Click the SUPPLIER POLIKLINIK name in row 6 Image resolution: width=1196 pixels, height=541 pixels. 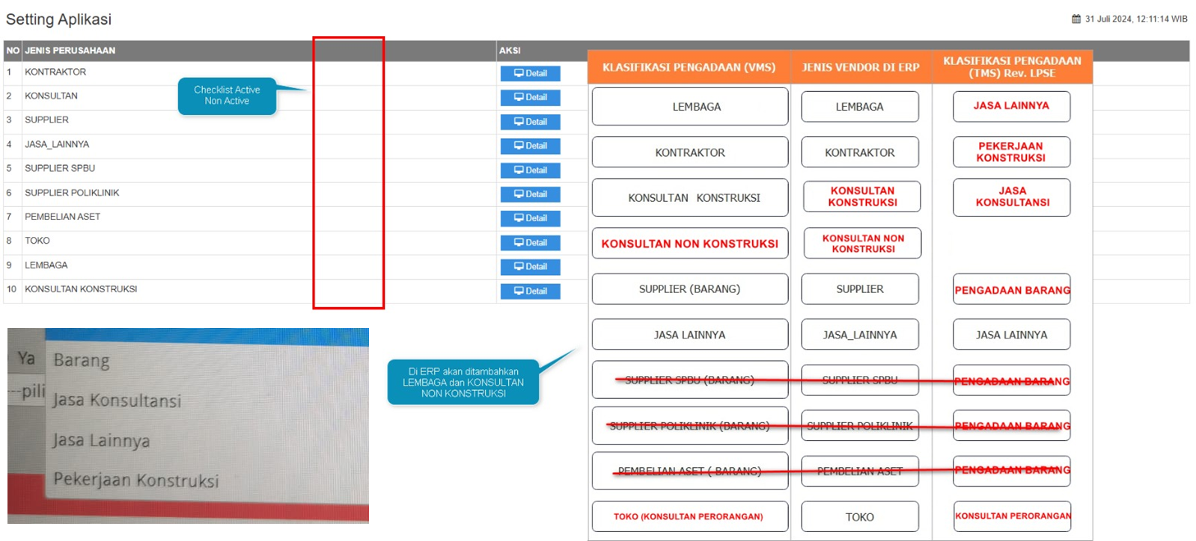72,193
